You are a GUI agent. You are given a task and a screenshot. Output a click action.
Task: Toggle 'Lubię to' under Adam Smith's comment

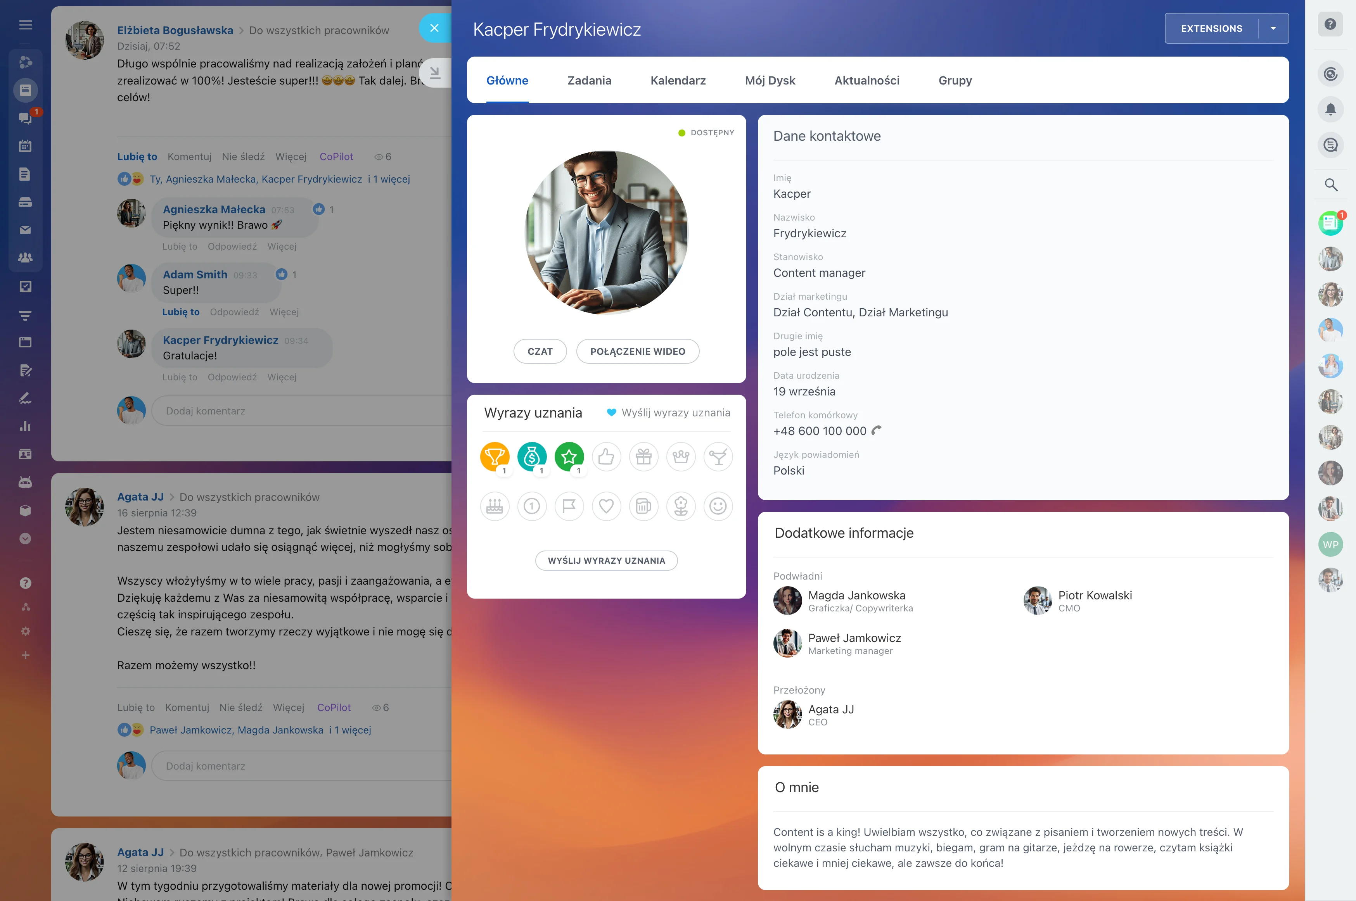click(x=180, y=311)
